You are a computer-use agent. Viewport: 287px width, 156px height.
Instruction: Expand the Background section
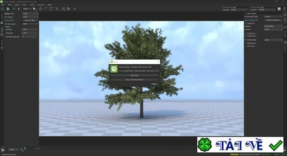coord(246,43)
